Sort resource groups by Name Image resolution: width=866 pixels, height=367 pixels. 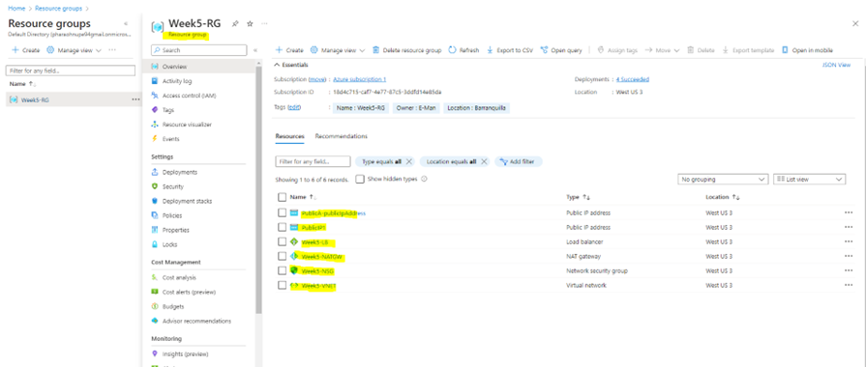coord(22,84)
